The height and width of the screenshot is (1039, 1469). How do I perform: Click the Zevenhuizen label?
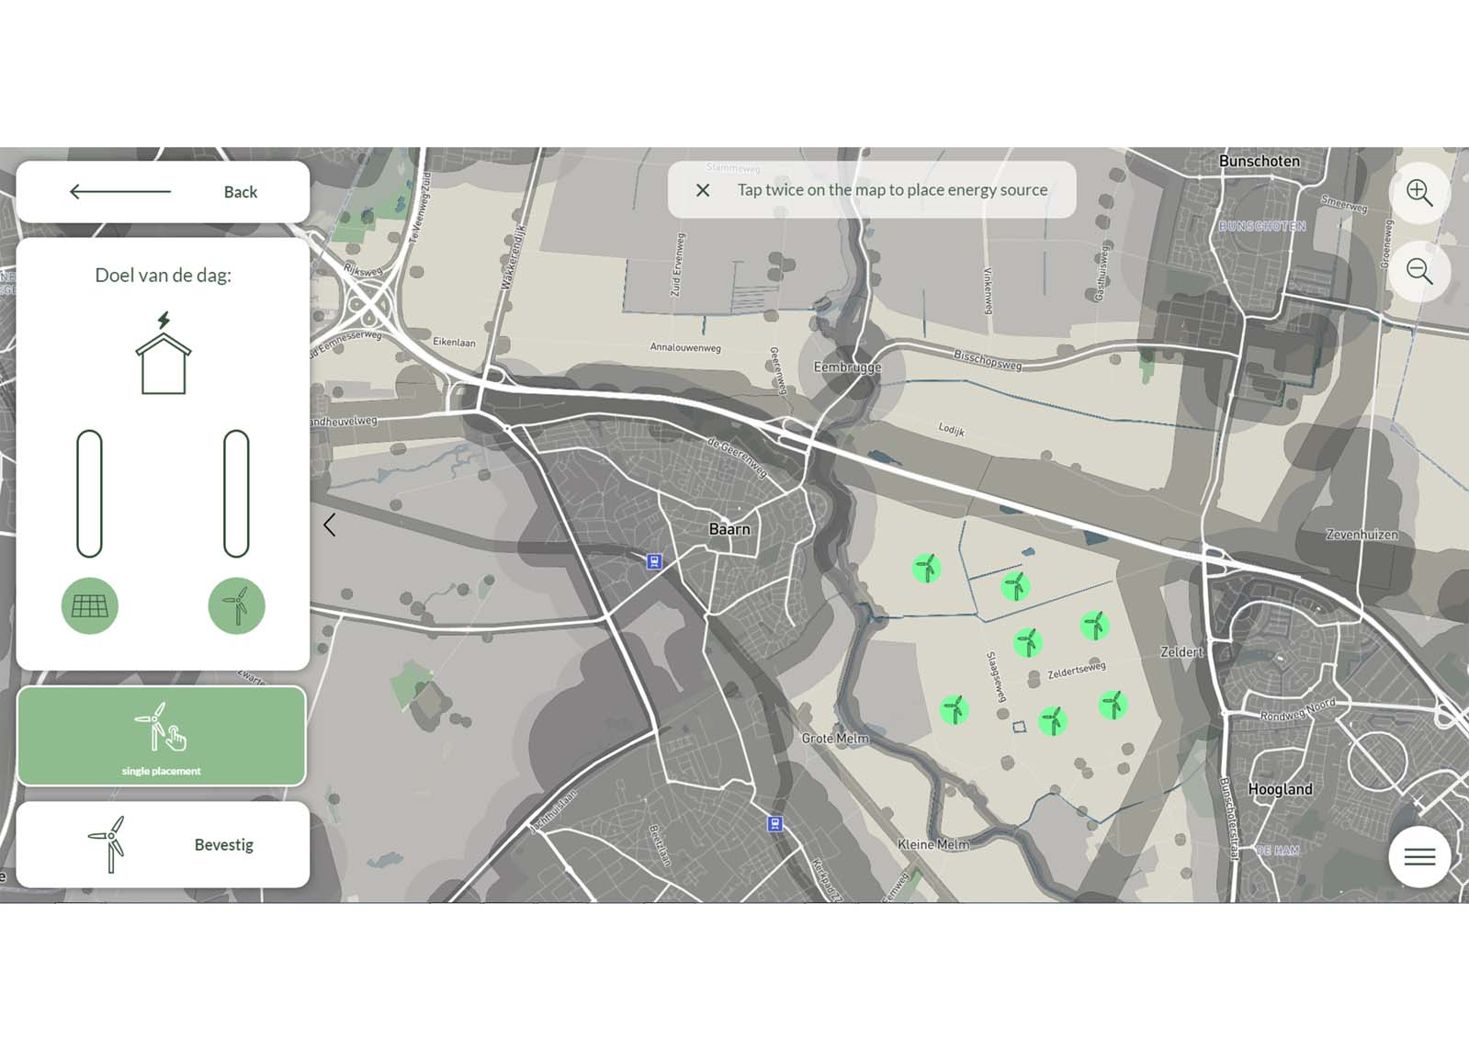click(1362, 535)
